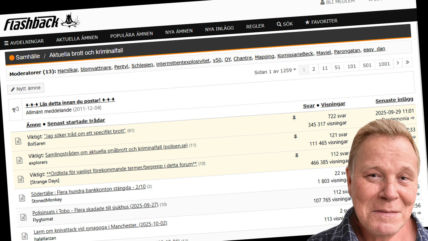This screenshot has height=241, width=428.
Task: Open the Populära ämnen tab
Action: pyautogui.click(x=131, y=35)
